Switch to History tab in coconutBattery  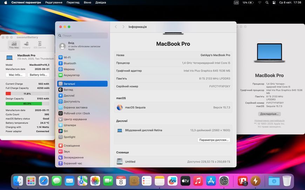point(26,45)
